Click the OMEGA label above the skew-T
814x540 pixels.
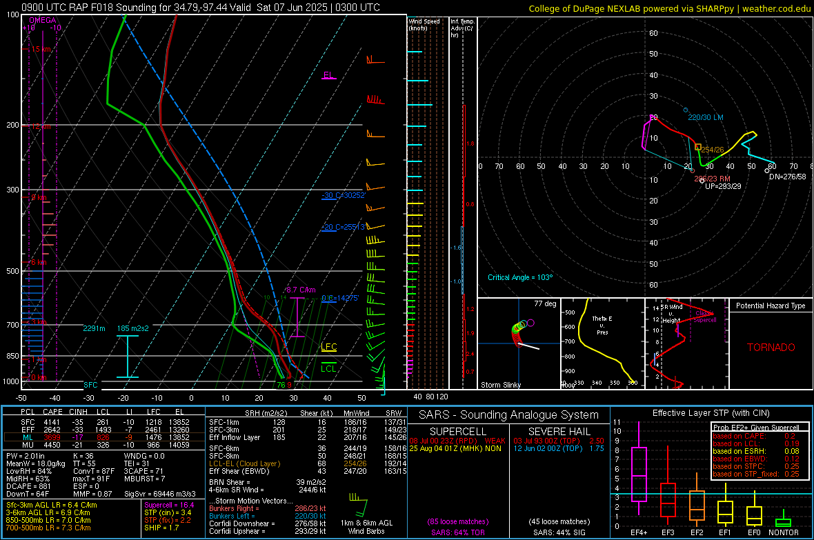point(42,20)
